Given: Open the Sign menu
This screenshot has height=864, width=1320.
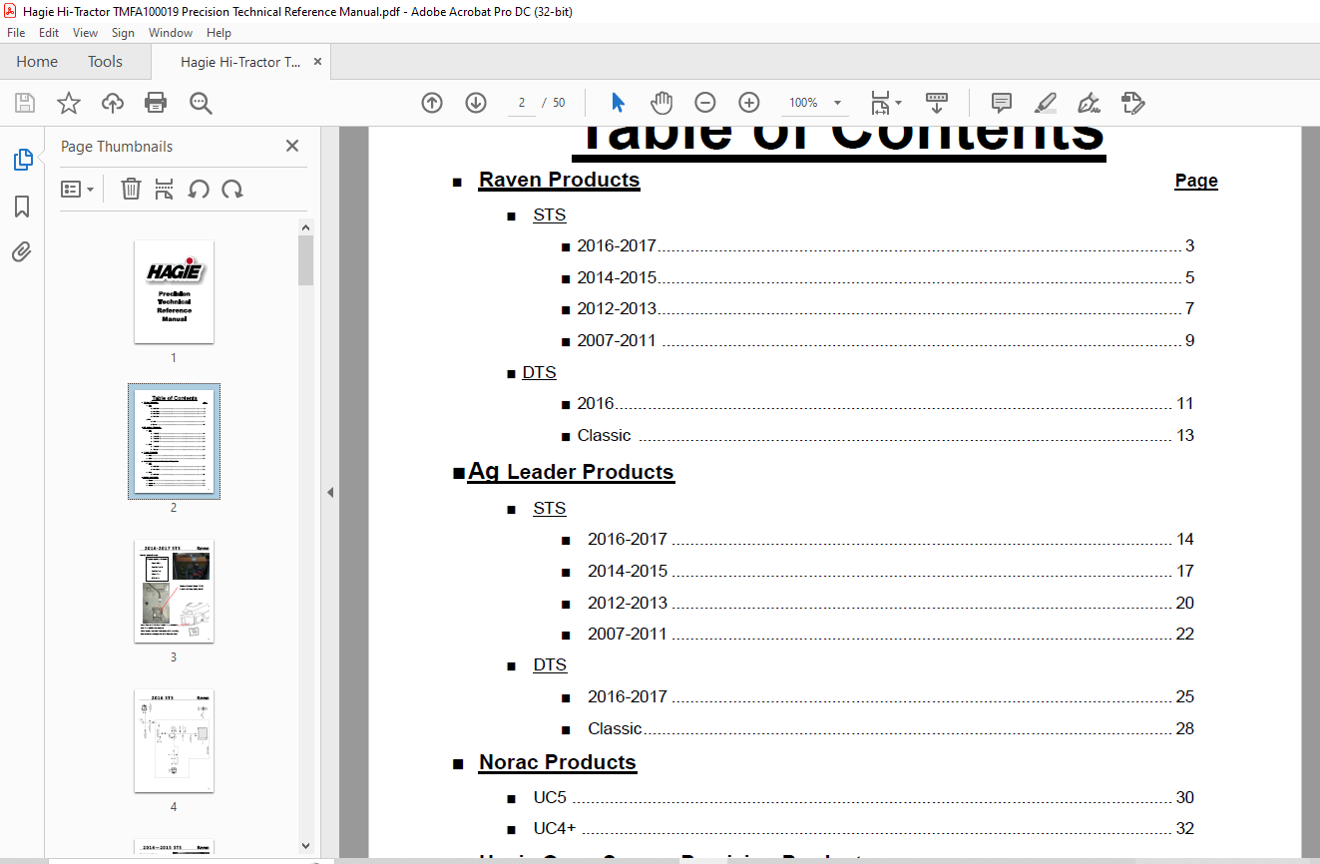Looking at the screenshot, I should [x=123, y=33].
